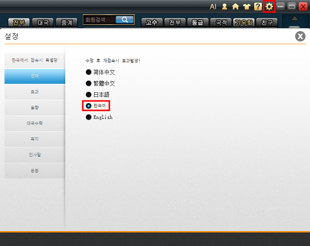Screen dimensions: 310x246
Task: Click the magnifier search button
Action: (x=125, y=19)
